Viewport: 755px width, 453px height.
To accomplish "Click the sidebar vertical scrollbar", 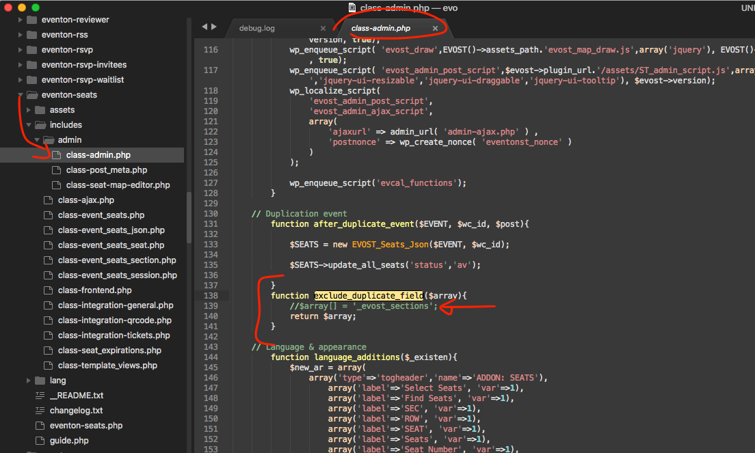I will [189, 219].
